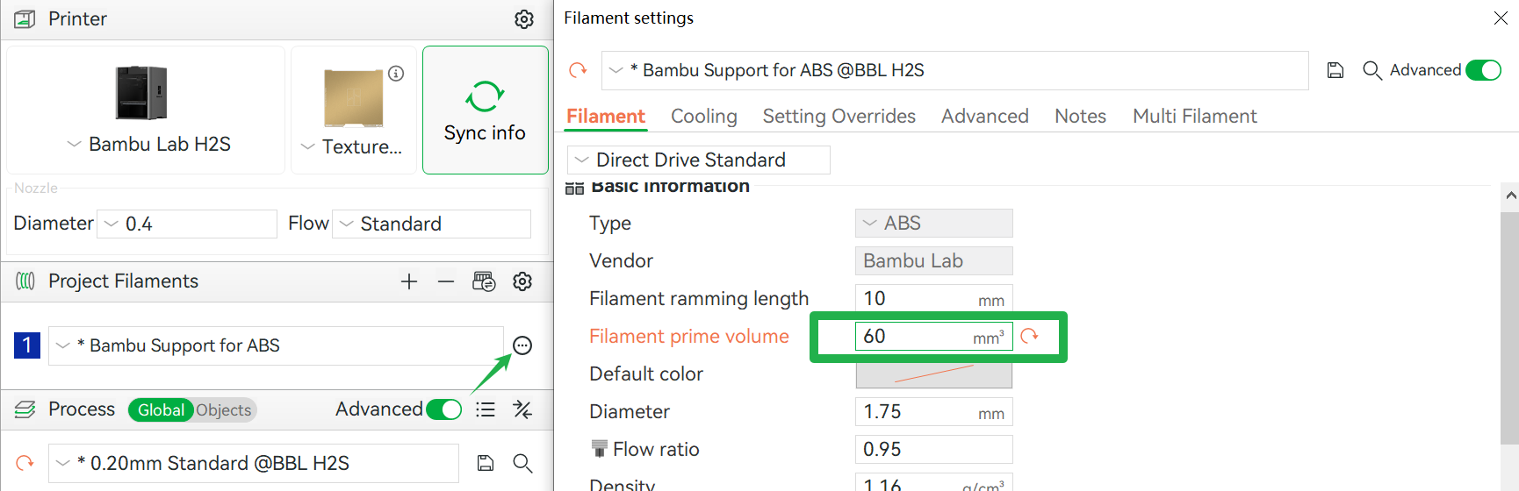
Task: Click the AMS filament sync icon
Action: [484, 281]
